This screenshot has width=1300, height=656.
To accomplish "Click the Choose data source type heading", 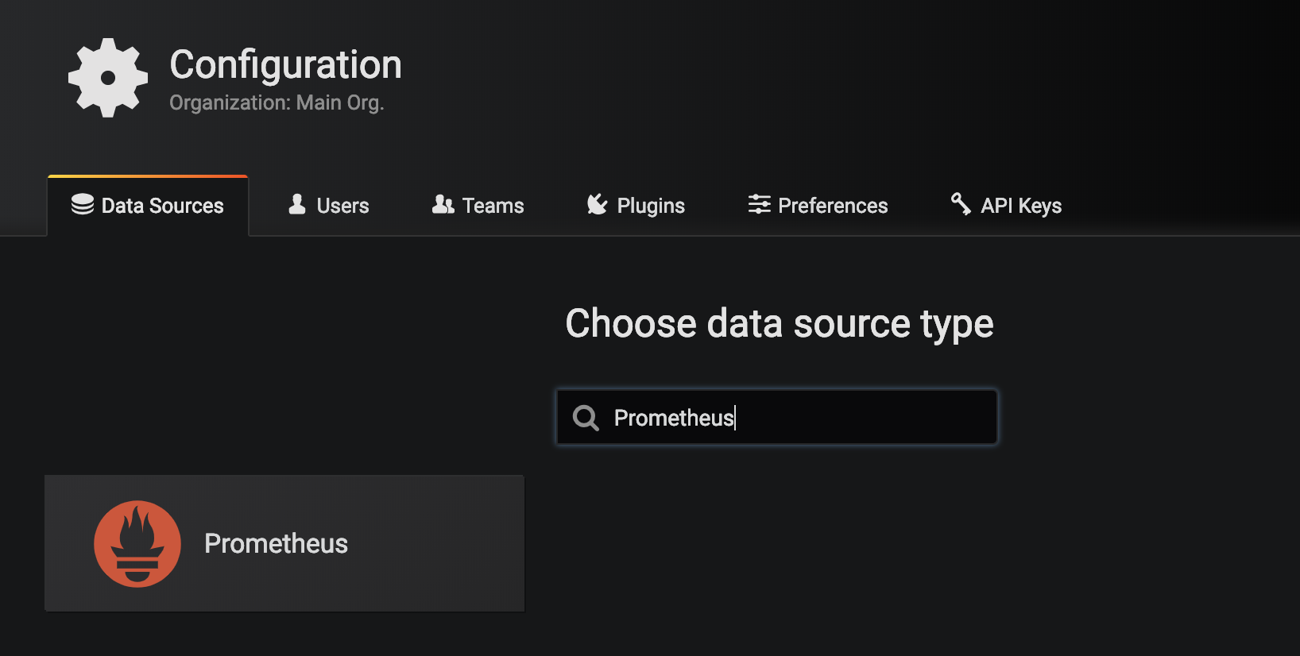I will click(780, 324).
